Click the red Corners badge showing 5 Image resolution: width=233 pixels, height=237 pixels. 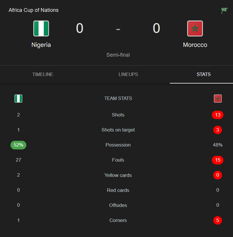[x=218, y=220]
